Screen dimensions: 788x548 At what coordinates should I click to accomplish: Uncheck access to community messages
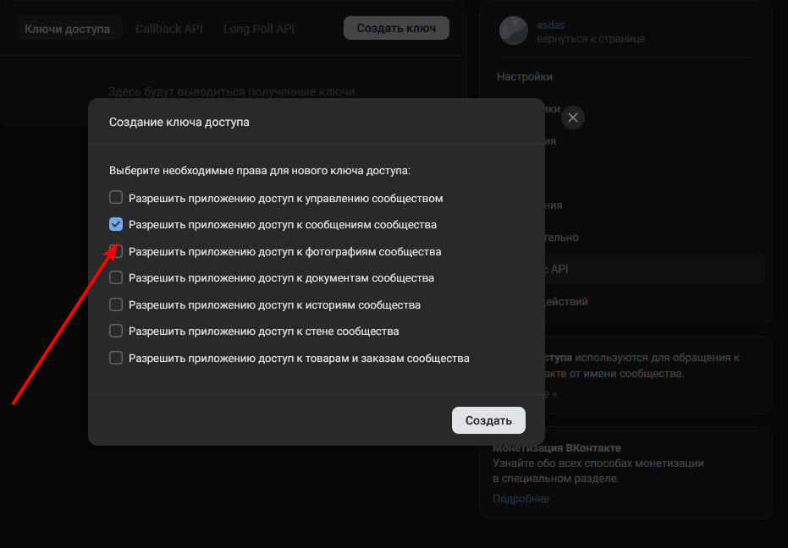pyautogui.click(x=116, y=225)
